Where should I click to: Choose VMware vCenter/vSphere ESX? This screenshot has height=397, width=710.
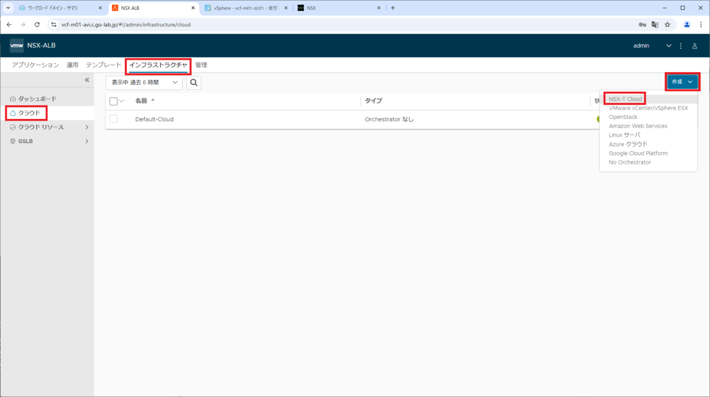click(648, 108)
